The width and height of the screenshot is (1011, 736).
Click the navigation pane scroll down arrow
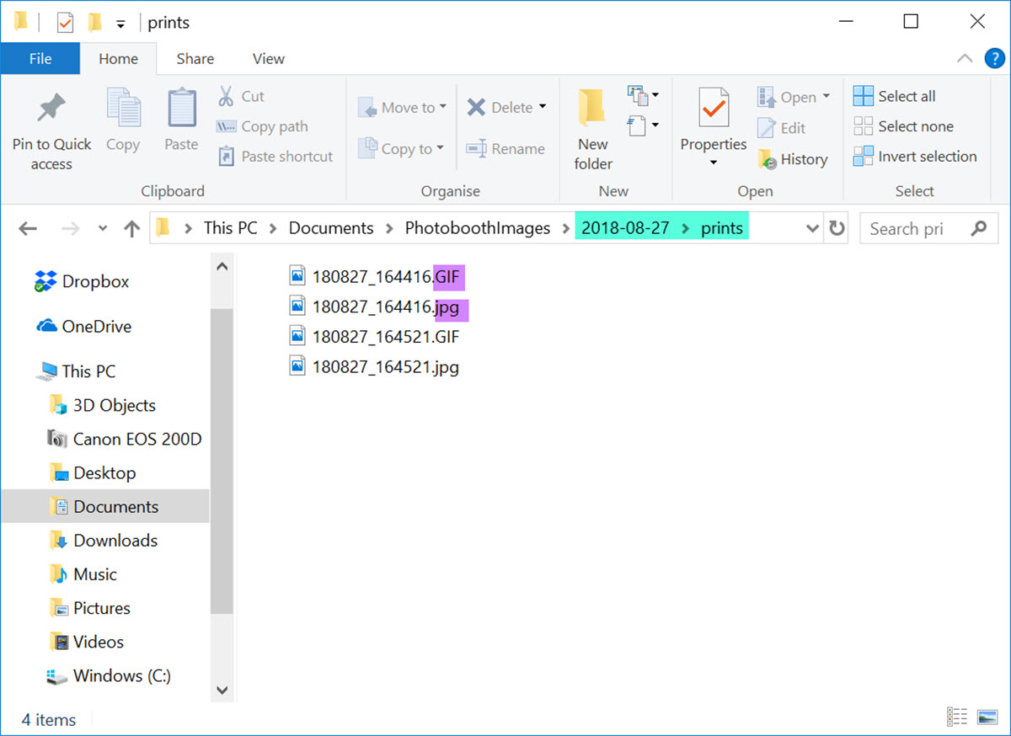(x=222, y=690)
